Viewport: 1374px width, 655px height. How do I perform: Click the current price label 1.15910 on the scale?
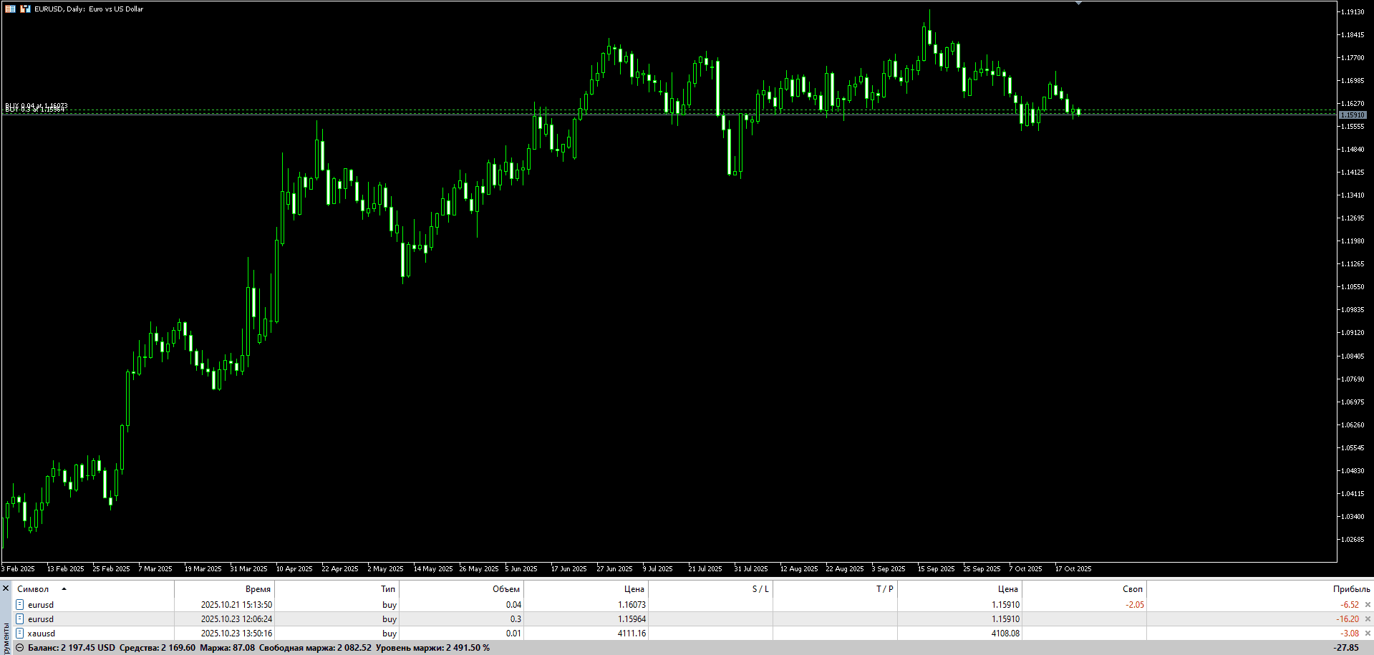click(1353, 115)
